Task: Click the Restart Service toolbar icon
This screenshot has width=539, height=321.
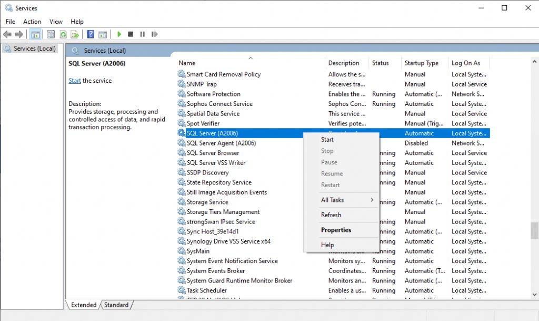Action: point(154,34)
